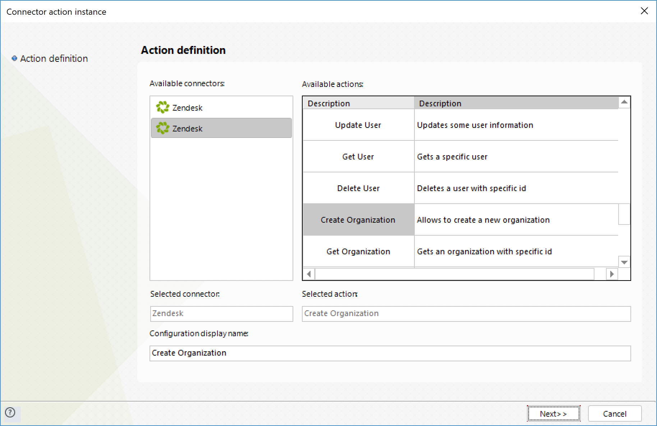Click 'Gets a specific user' description cell
Screen dimensions: 657x426
coord(516,157)
